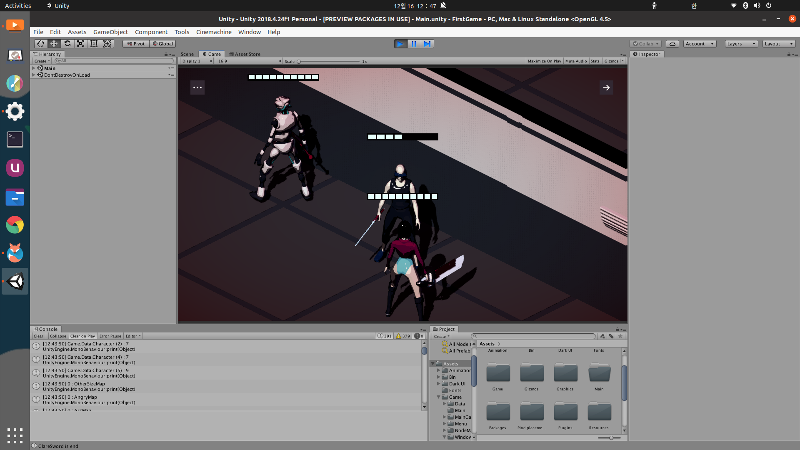Viewport: 800px width, 450px height.
Task: Open the Game folder thumbnail in Assets
Action: [498, 376]
